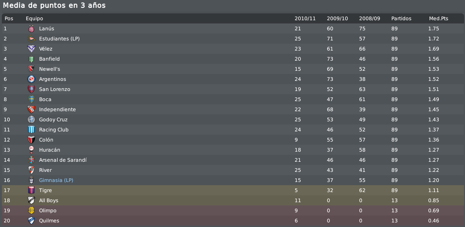Click the Independiente red shield icon
Viewport: 465px width, 227px height.
tap(31, 109)
